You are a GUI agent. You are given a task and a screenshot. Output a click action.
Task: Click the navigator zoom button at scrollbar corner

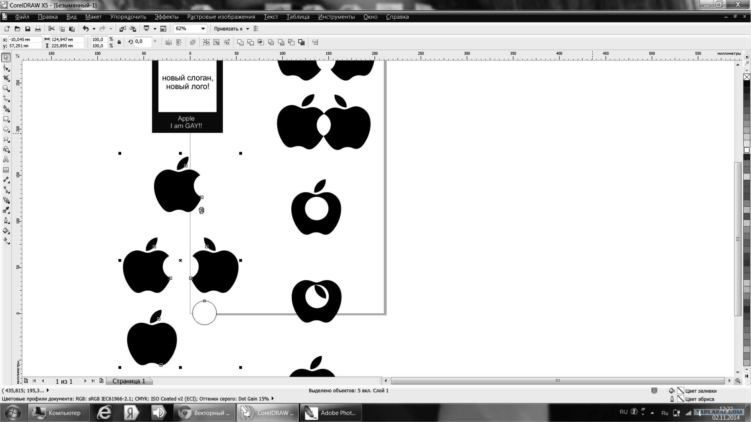(x=738, y=381)
